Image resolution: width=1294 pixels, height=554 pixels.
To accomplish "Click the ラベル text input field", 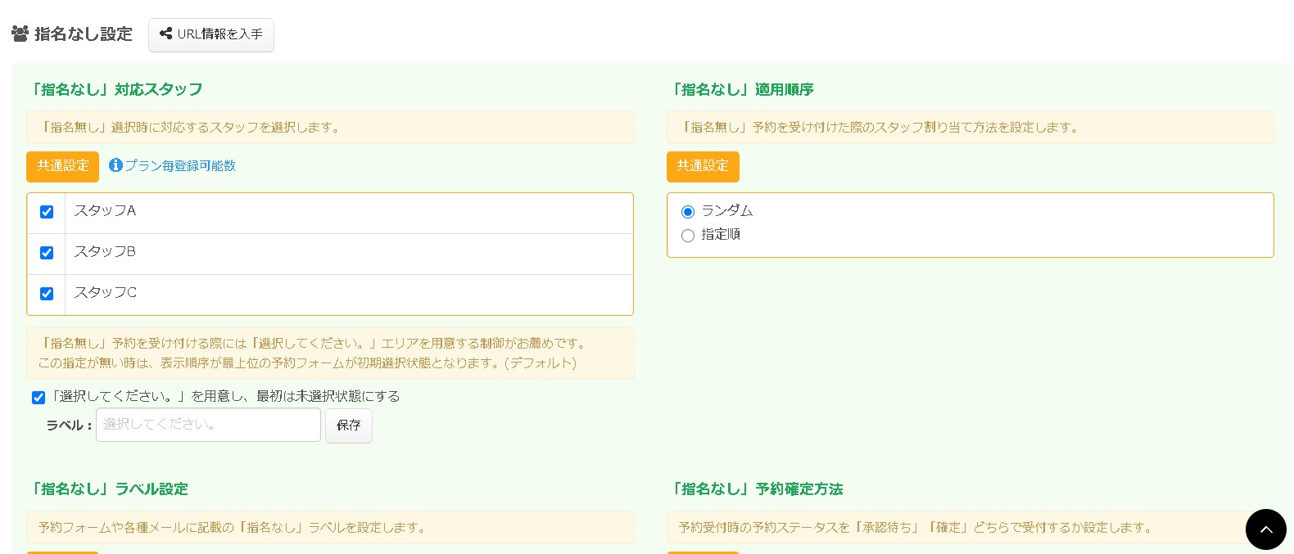I will [208, 425].
